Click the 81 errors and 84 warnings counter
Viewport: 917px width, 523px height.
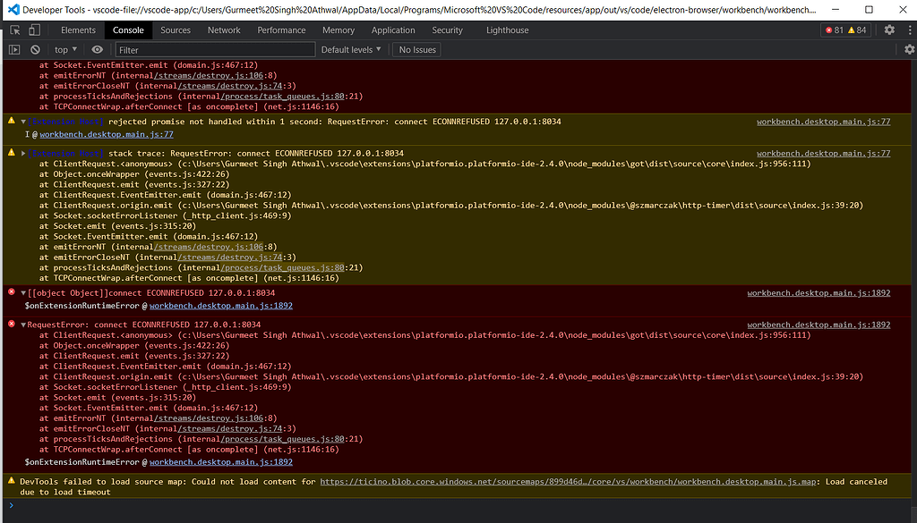point(844,30)
